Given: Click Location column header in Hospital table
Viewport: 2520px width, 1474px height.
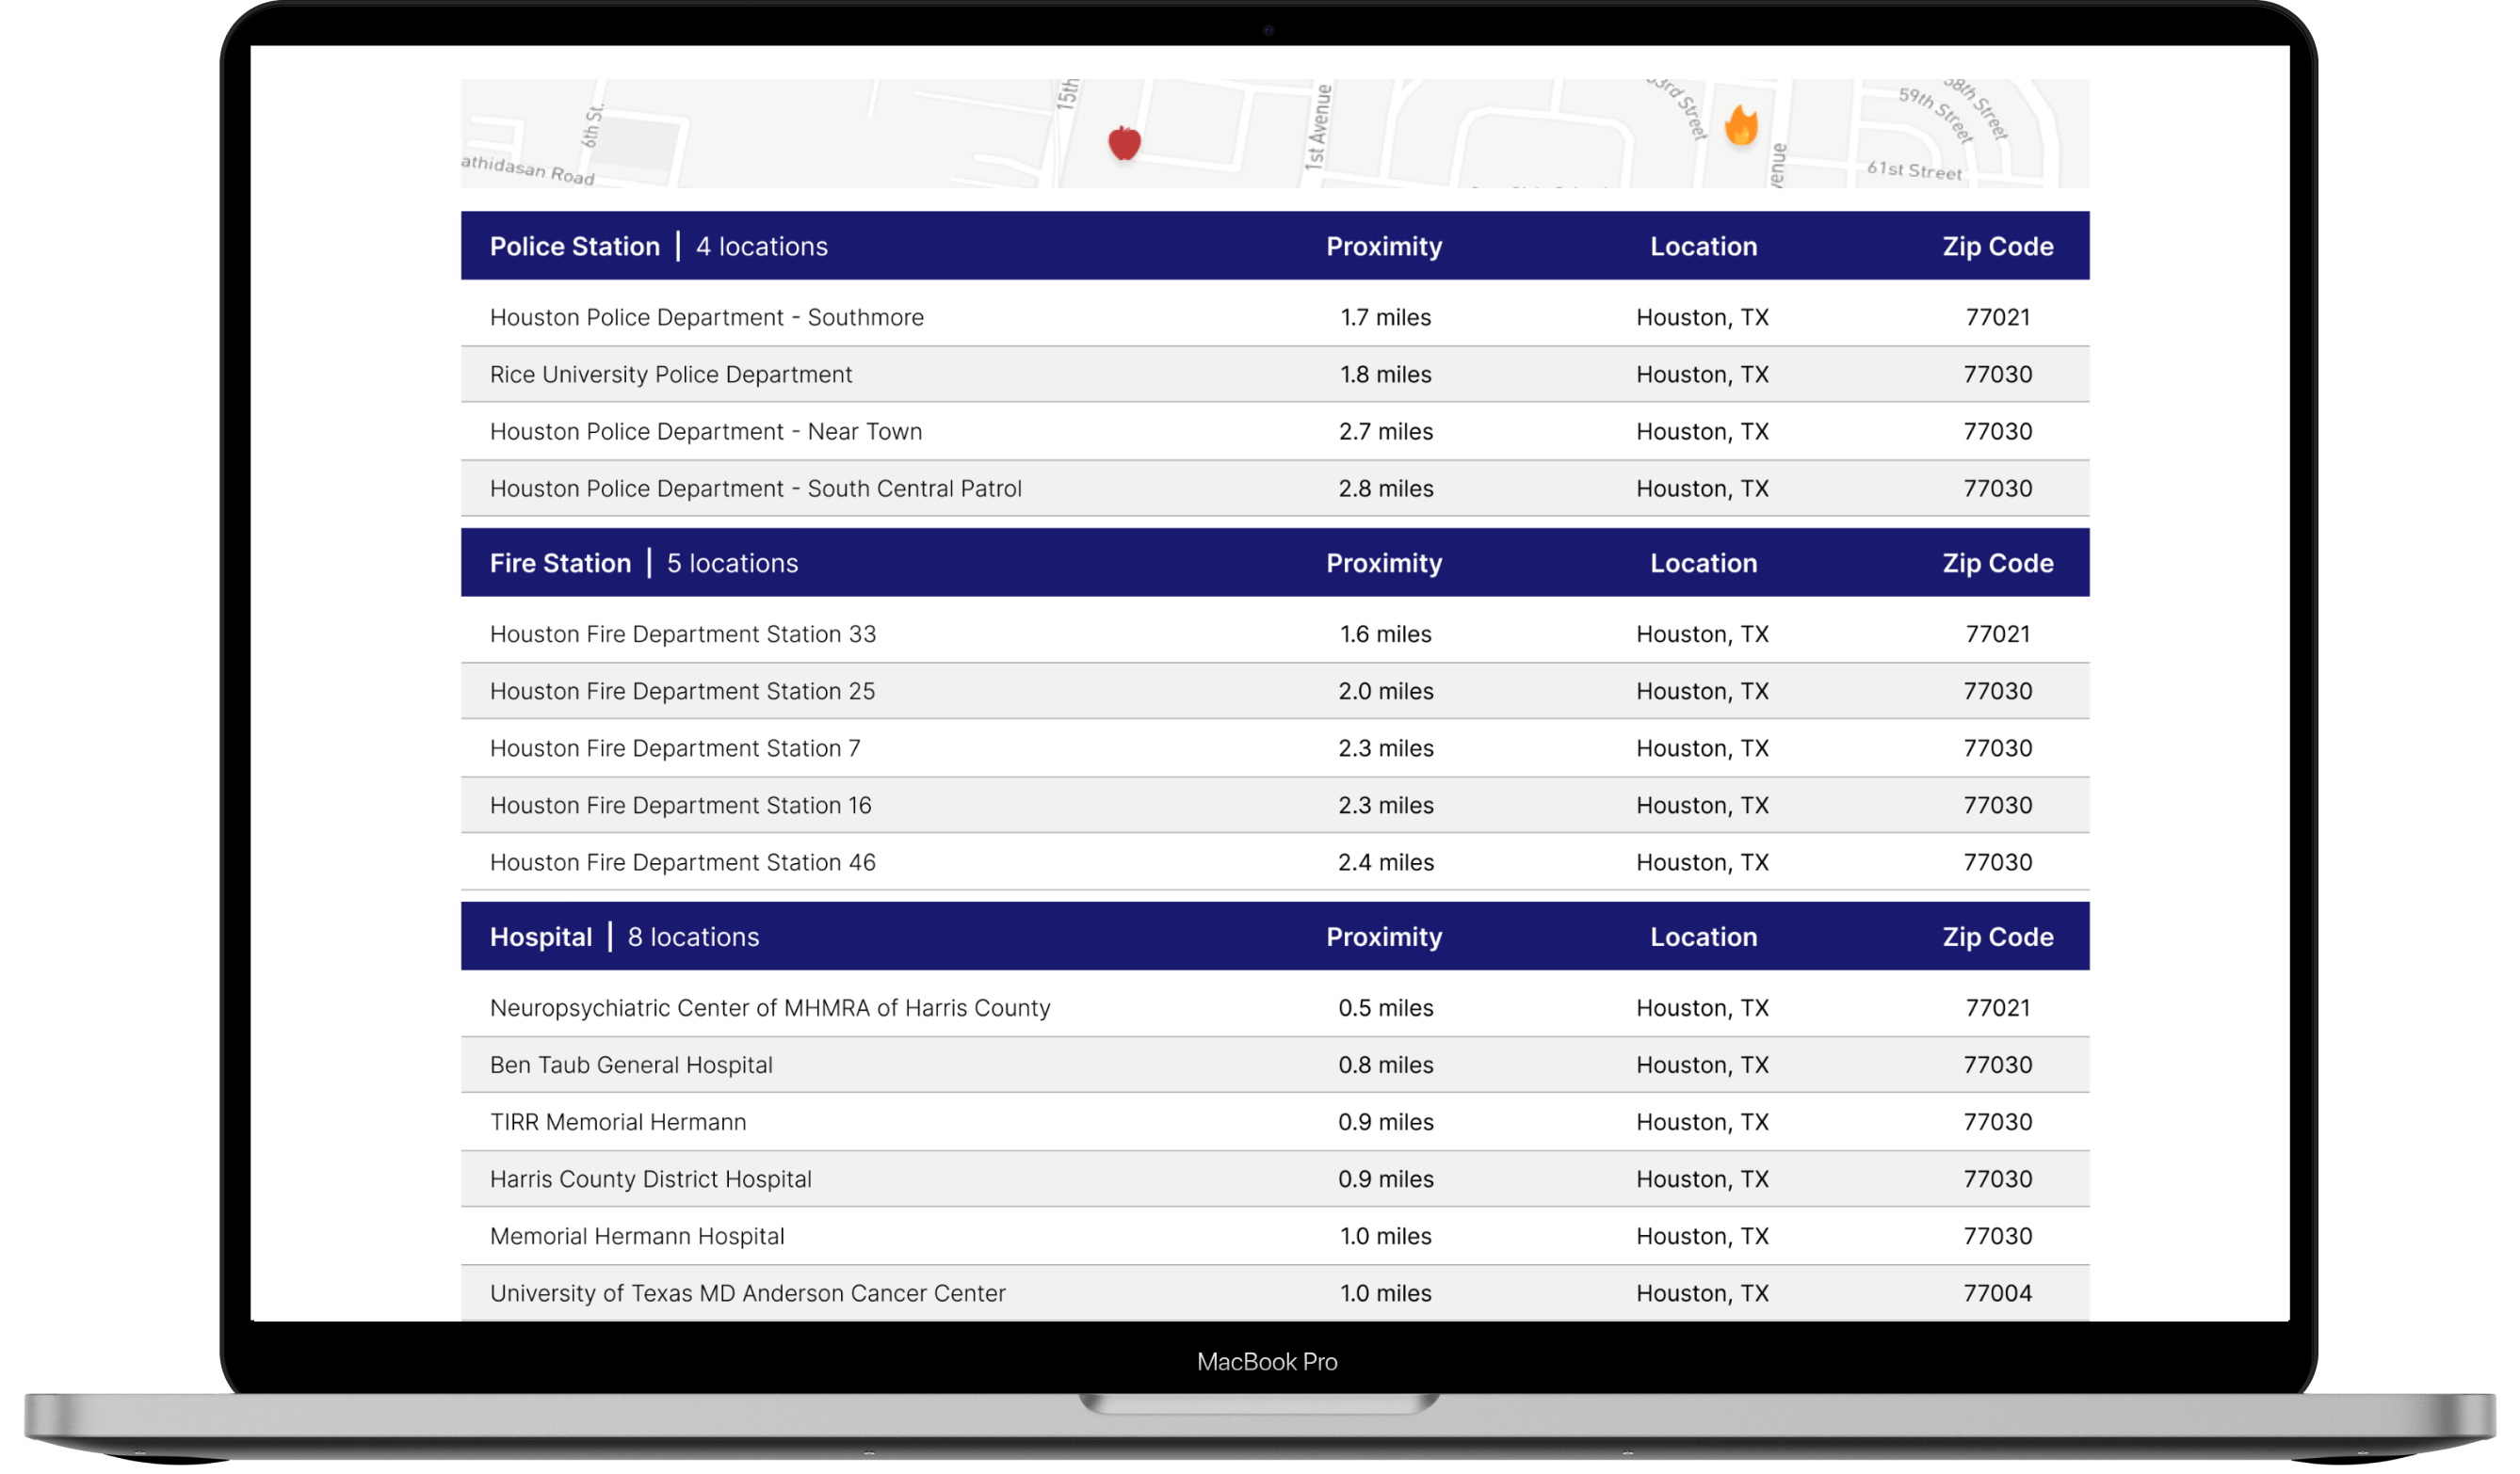Looking at the screenshot, I should (1703, 937).
